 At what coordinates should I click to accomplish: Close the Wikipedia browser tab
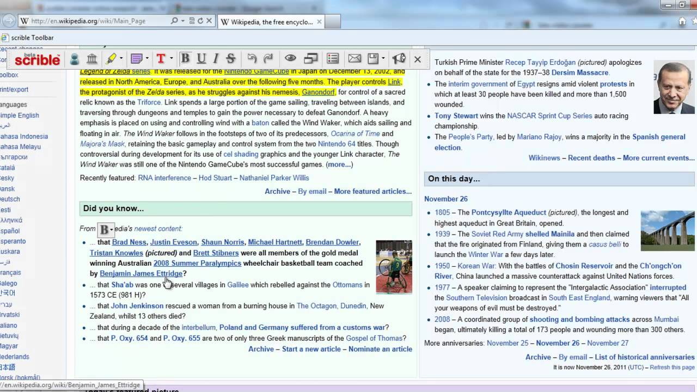pos(319,22)
